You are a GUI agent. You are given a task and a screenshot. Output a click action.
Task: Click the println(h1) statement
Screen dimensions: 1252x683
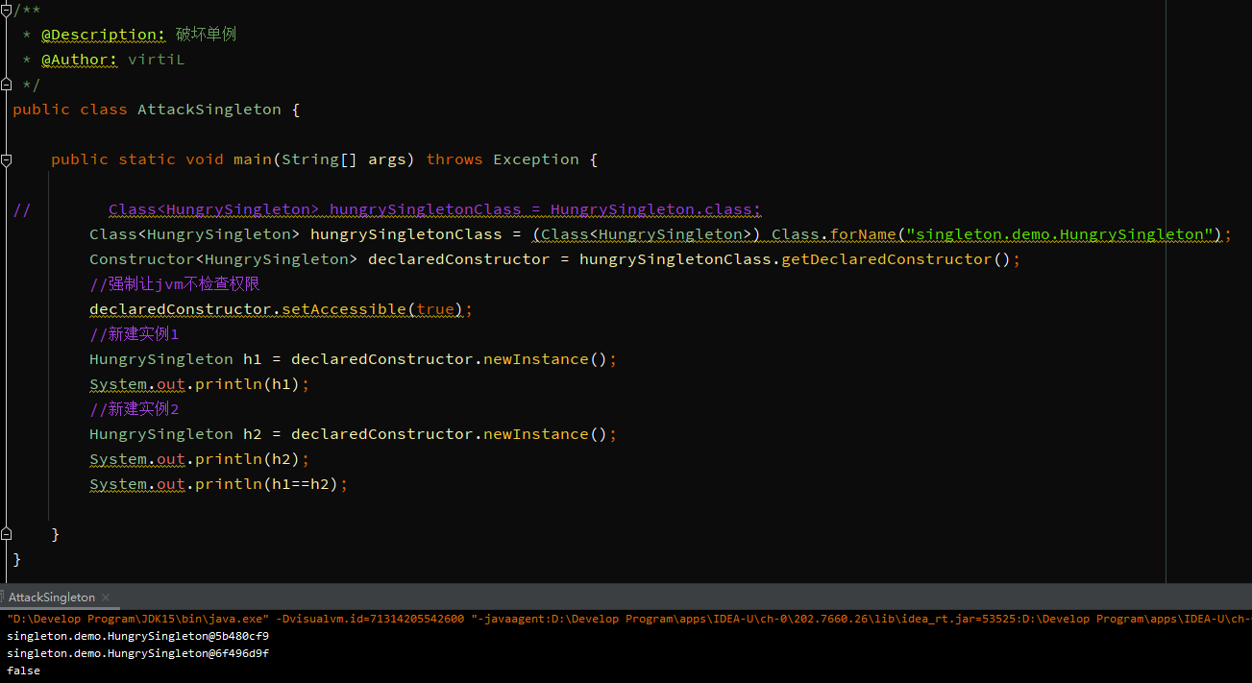[x=200, y=384]
